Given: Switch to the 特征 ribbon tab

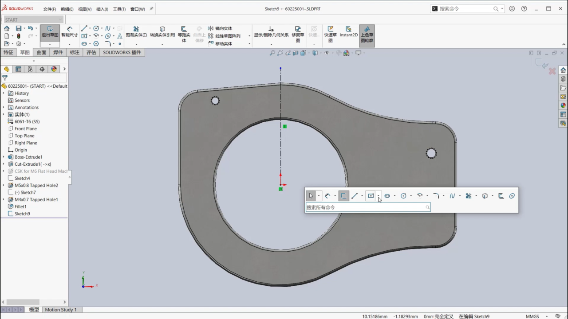Looking at the screenshot, I should pyautogui.click(x=8, y=52).
